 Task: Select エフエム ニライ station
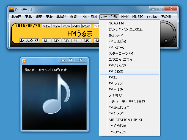click(x=130, y=60)
